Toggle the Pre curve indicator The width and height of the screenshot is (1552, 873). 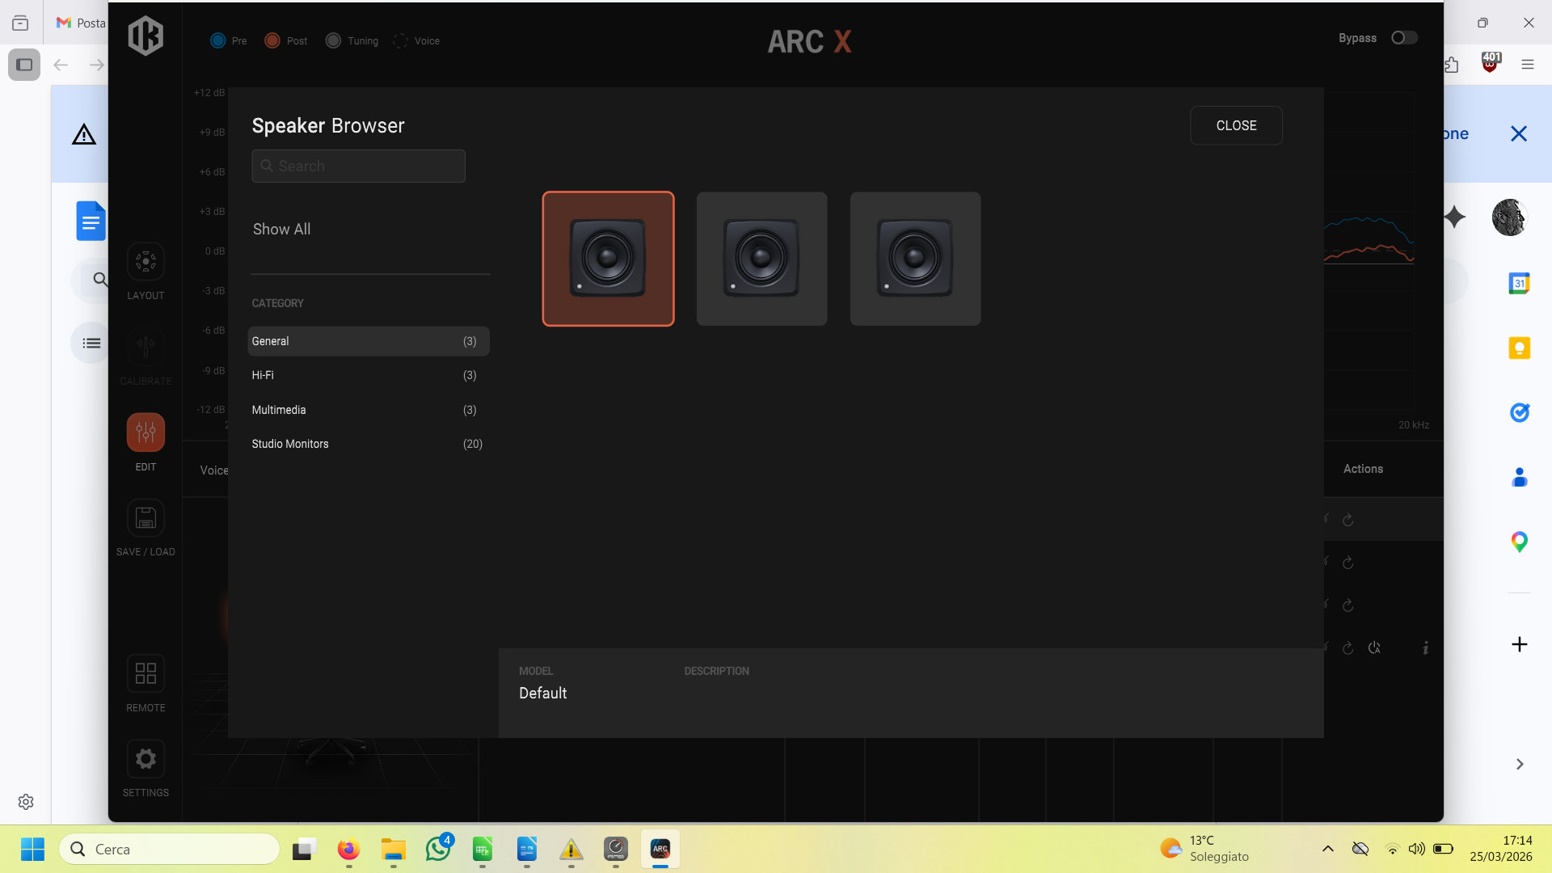click(218, 40)
